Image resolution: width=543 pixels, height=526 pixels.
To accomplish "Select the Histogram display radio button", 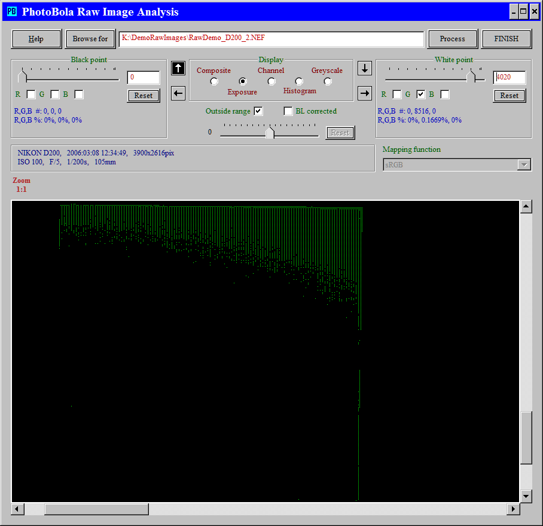I will coord(299,81).
